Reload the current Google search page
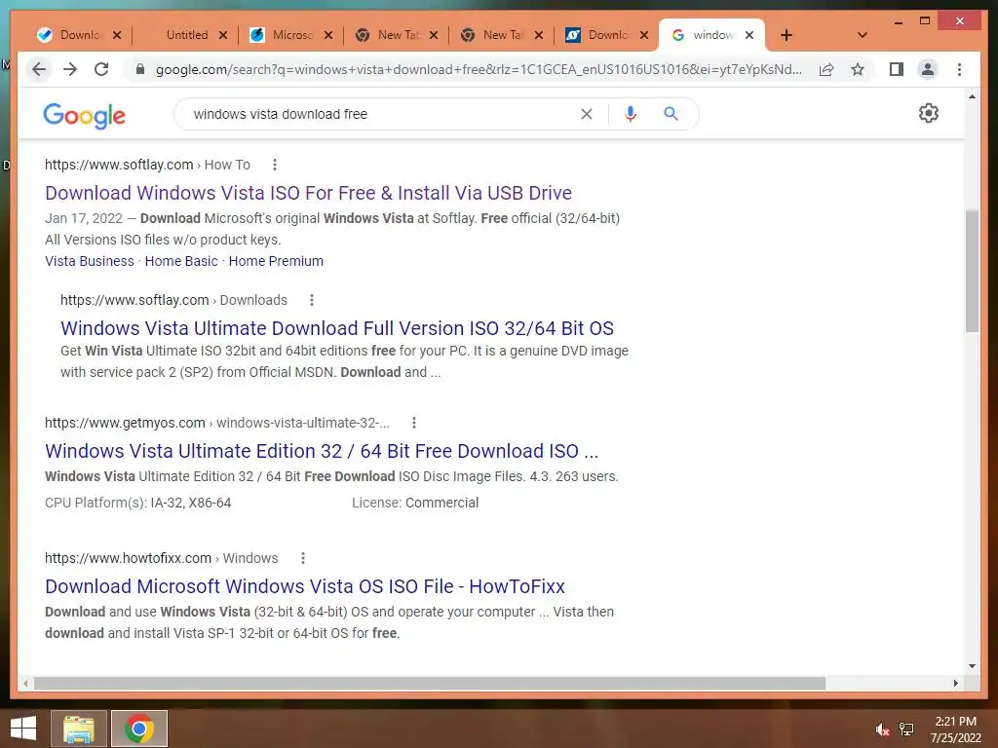This screenshot has width=998, height=748. pyautogui.click(x=101, y=69)
